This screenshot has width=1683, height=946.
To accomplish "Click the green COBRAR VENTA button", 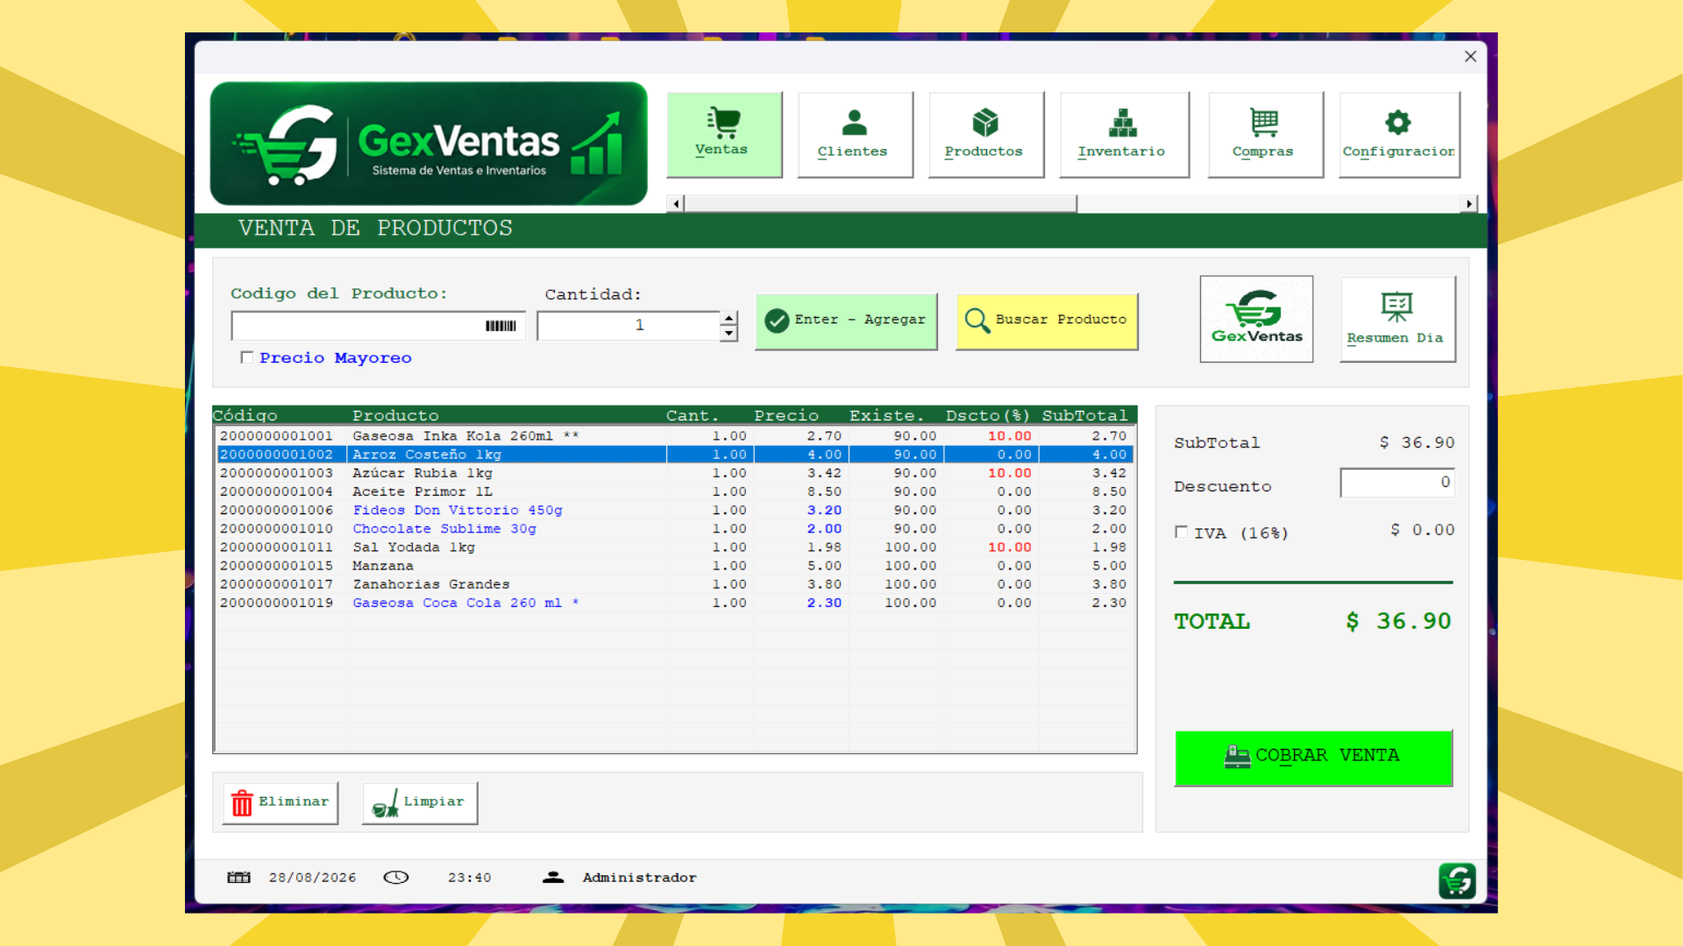I will pyautogui.click(x=1313, y=758).
